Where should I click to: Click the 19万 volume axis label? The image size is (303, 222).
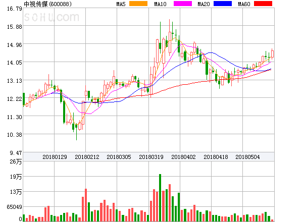click(x=16, y=177)
